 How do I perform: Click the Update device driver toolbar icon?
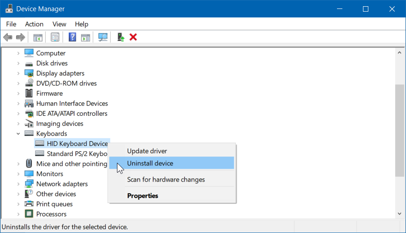point(121,37)
